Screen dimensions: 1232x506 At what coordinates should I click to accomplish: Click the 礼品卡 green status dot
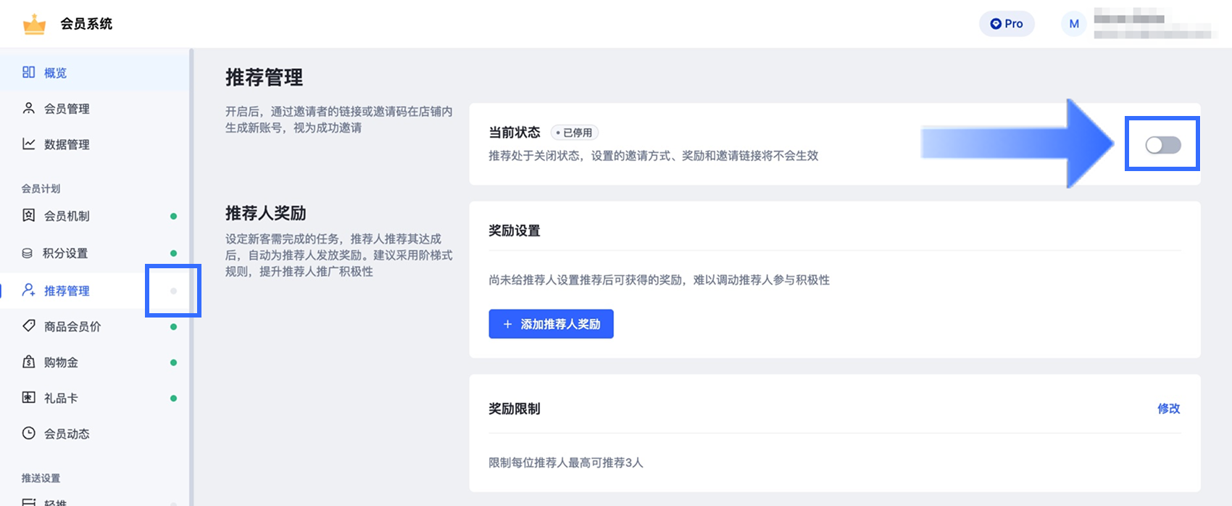click(173, 398)
